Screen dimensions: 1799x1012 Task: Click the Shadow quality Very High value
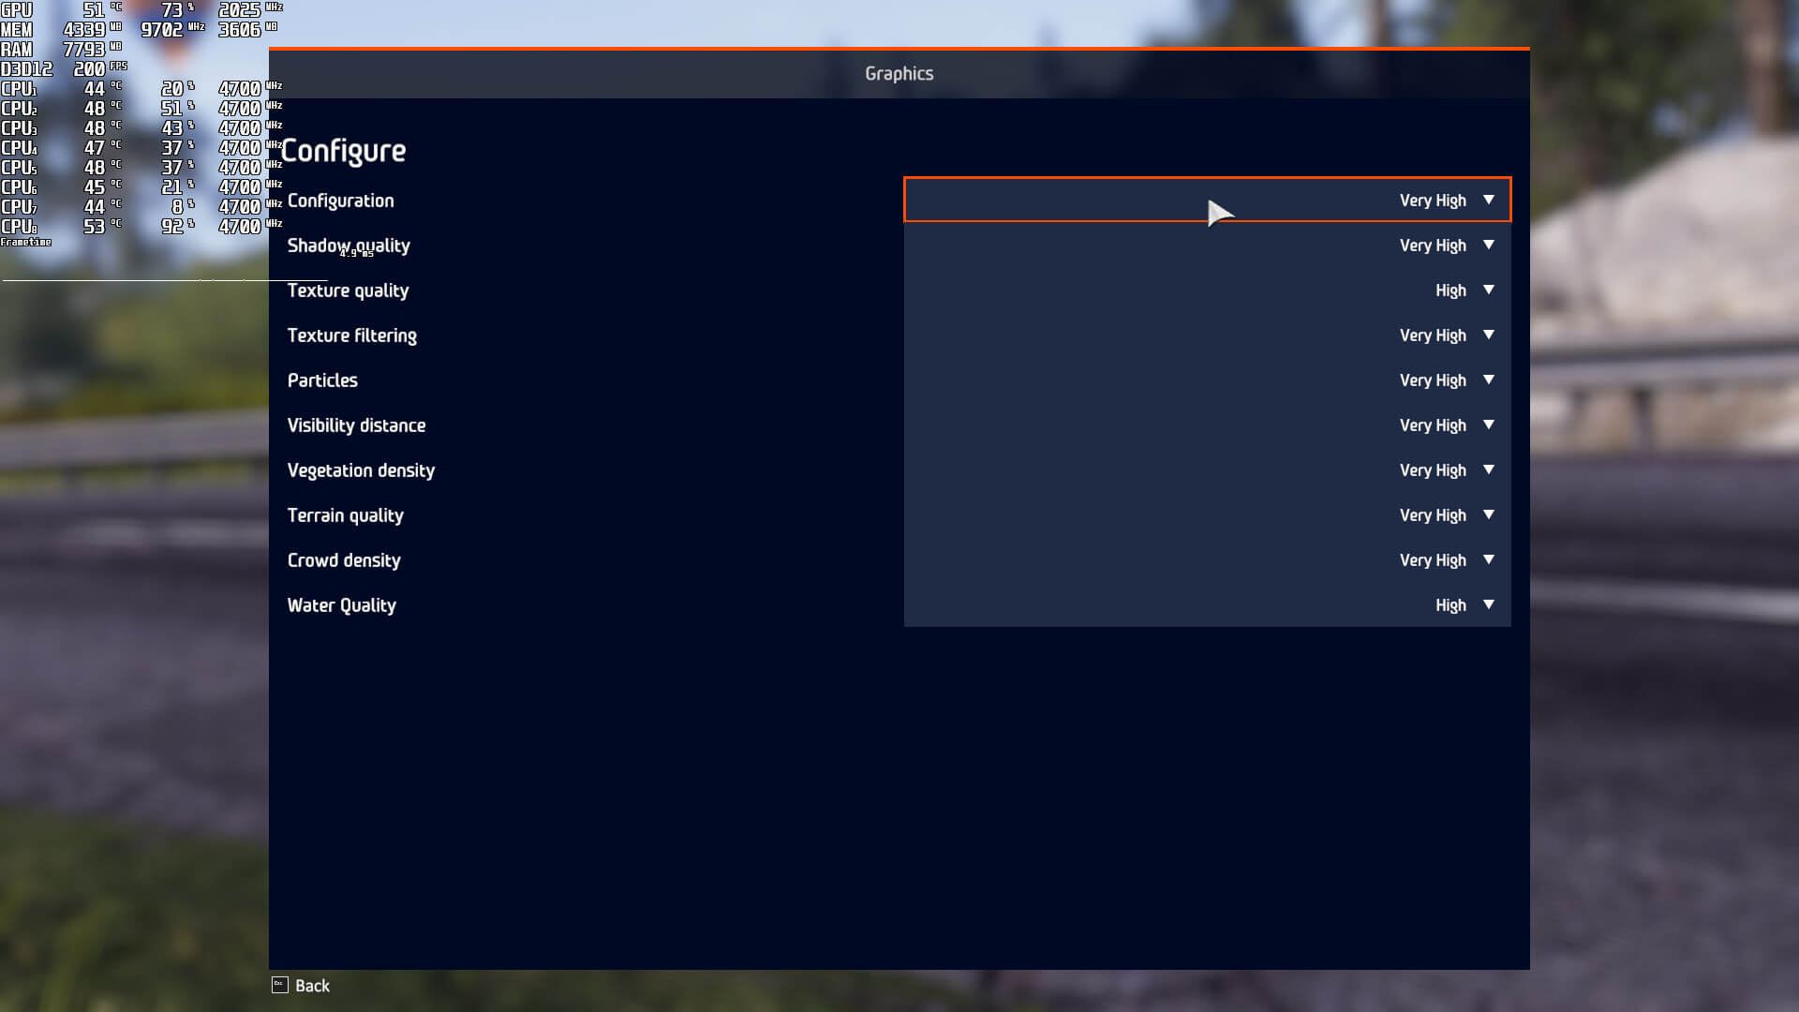[1432, 246]
